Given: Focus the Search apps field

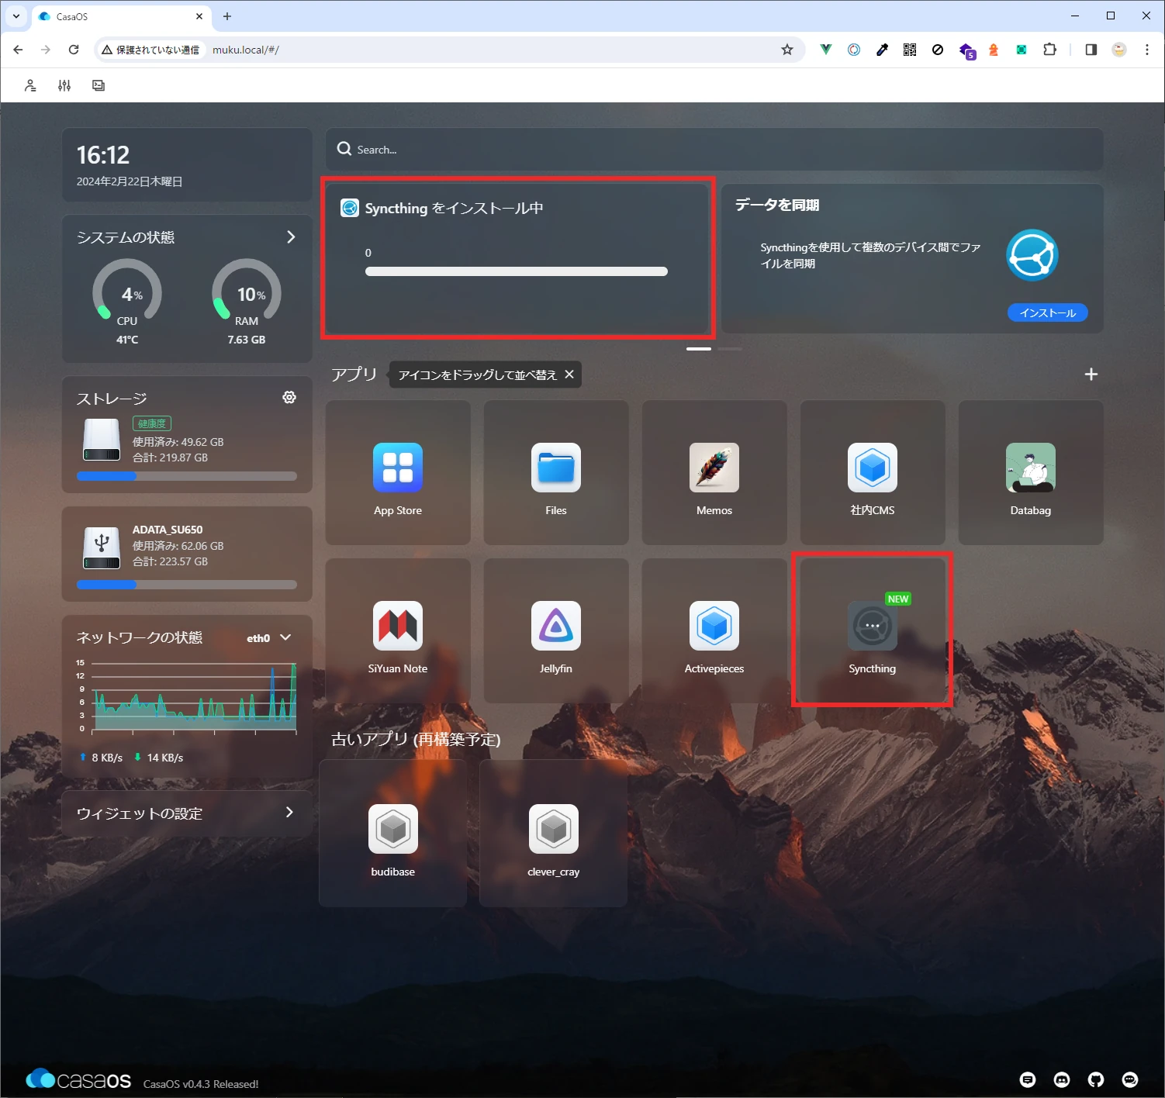Looking at the screenshot, I should (714, 149).
